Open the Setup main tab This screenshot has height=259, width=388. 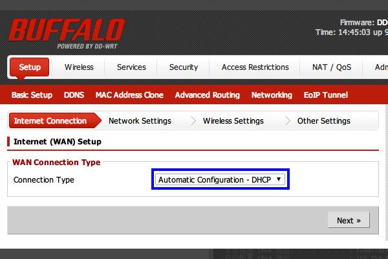(30, 67)
